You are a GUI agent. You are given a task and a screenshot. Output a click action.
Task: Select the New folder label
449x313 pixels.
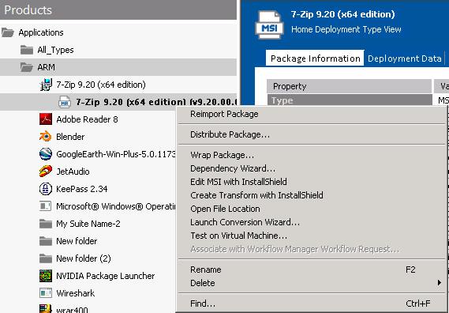[x=77, y=241]
